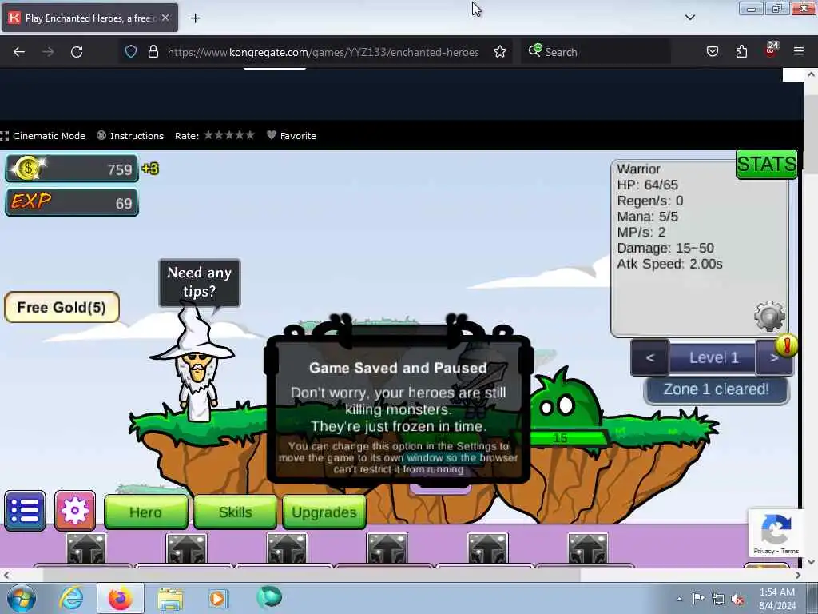Click the first upgrade arrow slot
The image size is (818, 614).
pos(86,548)
